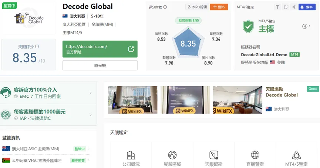Click the external link icon on green button

(131, 49)
